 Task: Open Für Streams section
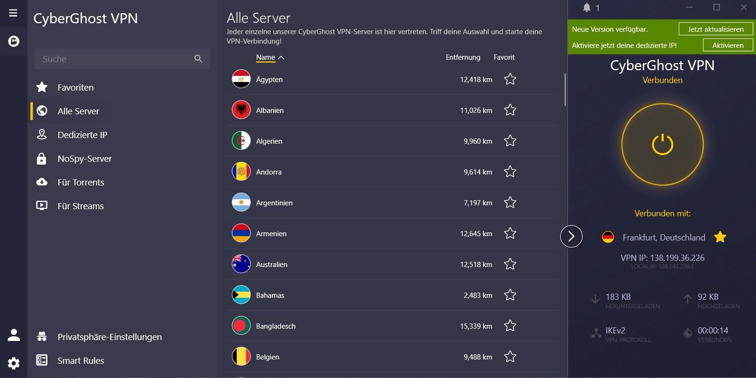tap(81, 206)
